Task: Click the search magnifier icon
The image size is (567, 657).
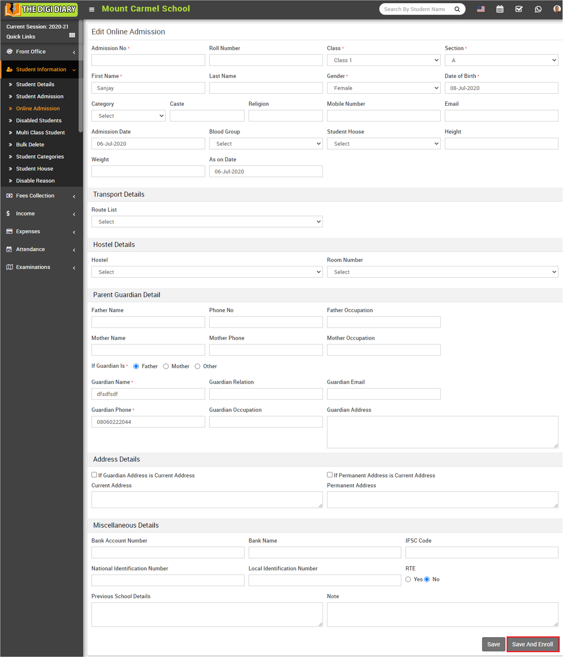Action: point(457,9)
